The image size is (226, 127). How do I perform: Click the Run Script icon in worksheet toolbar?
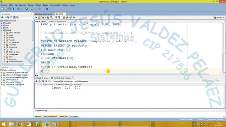tap(39, 18)
